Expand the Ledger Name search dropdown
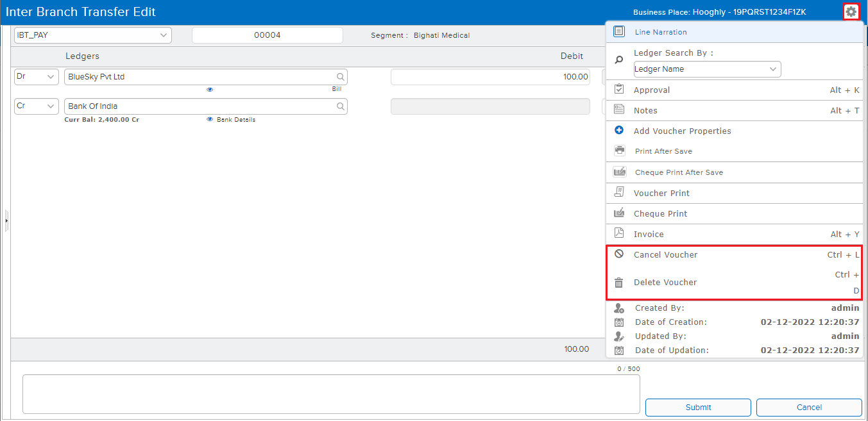 click(x=707, y=69)
